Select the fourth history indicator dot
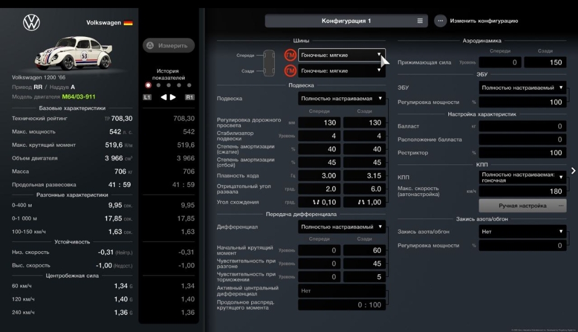The height and width of the screenshot is (332, 578). pos(179,85)
